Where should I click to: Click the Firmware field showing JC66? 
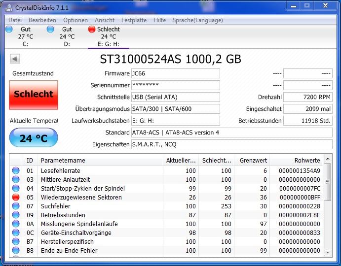pos(176,73)
